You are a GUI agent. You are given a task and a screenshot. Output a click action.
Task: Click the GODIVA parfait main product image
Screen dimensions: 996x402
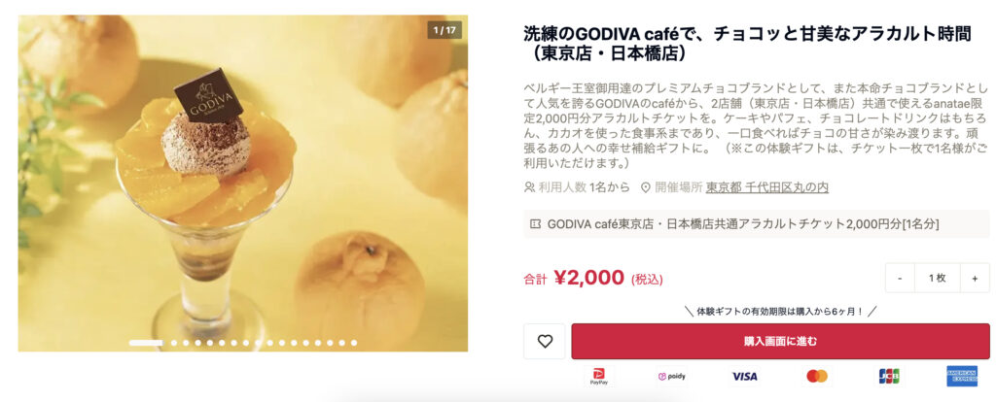pos(242,184)
